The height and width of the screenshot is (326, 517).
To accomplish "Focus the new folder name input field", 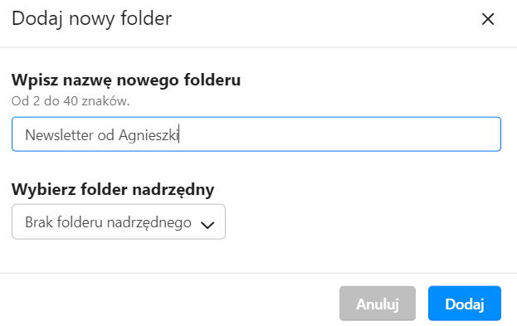I will [256, 134].
